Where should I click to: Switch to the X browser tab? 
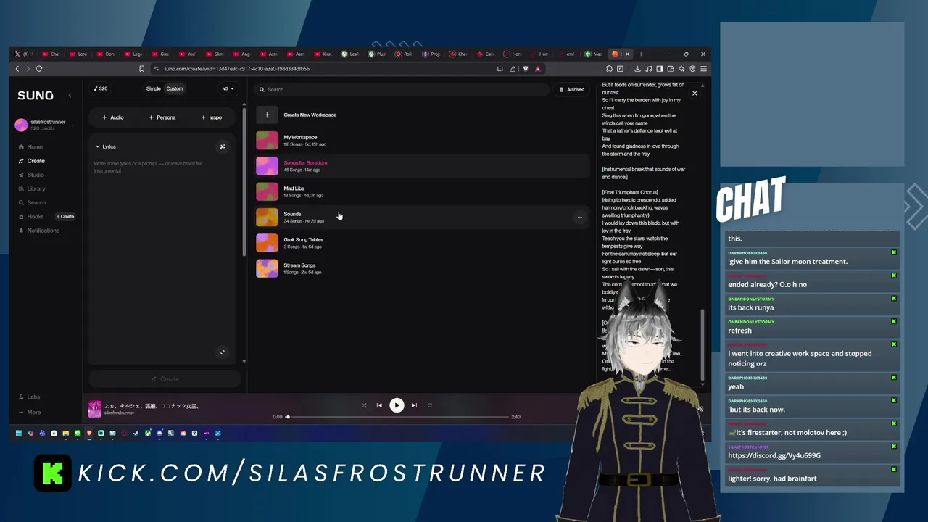[x=23, y=54]
